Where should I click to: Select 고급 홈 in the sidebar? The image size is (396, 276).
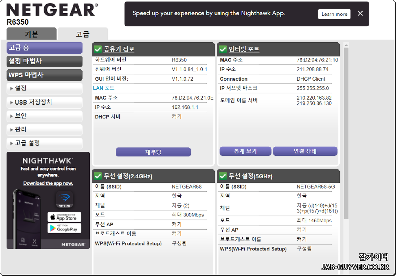[45, 48]
